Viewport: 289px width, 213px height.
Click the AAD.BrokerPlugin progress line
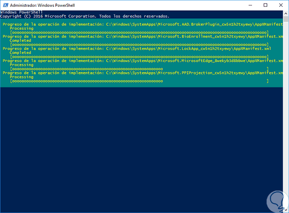pyautogui.click(x=143, y=24)
